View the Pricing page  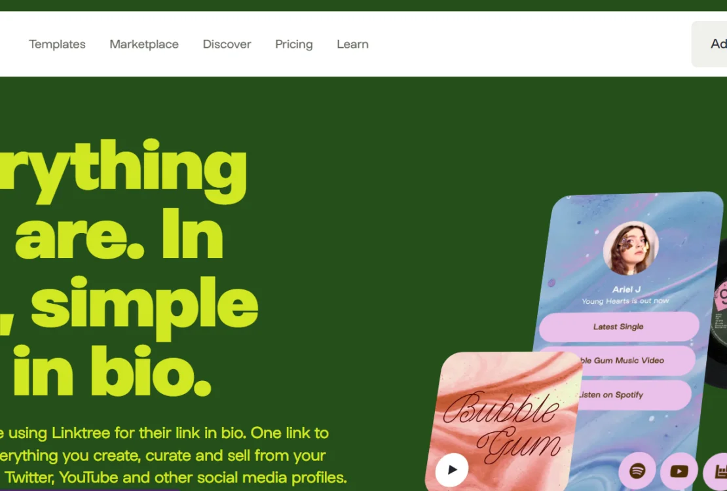tap(294, 44)
